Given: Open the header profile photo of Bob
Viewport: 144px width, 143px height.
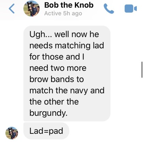Looking at the screenshot, I should [x=31, y=9].
